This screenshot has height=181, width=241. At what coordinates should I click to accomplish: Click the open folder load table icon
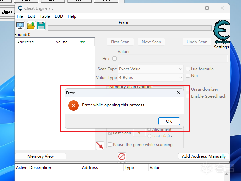(31, 26)
